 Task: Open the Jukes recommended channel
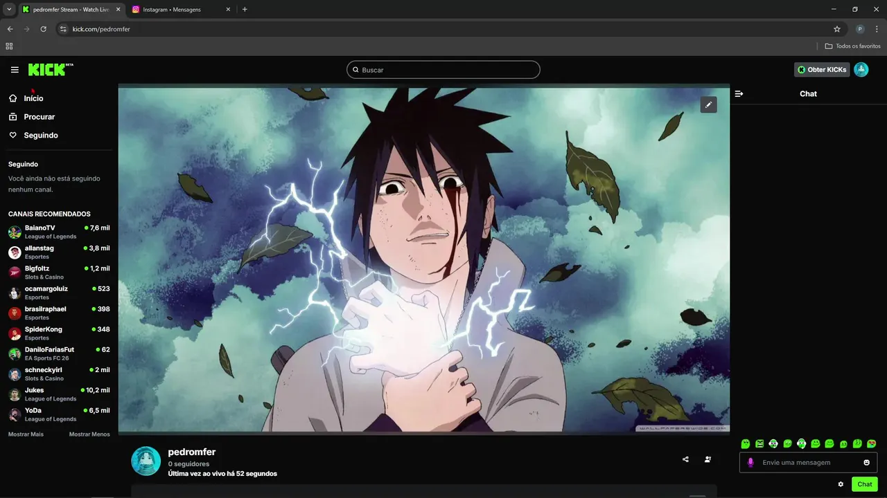coord(59,394)
